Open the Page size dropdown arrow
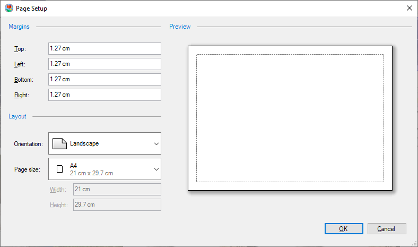418x247 pixels. pos(156,169)
